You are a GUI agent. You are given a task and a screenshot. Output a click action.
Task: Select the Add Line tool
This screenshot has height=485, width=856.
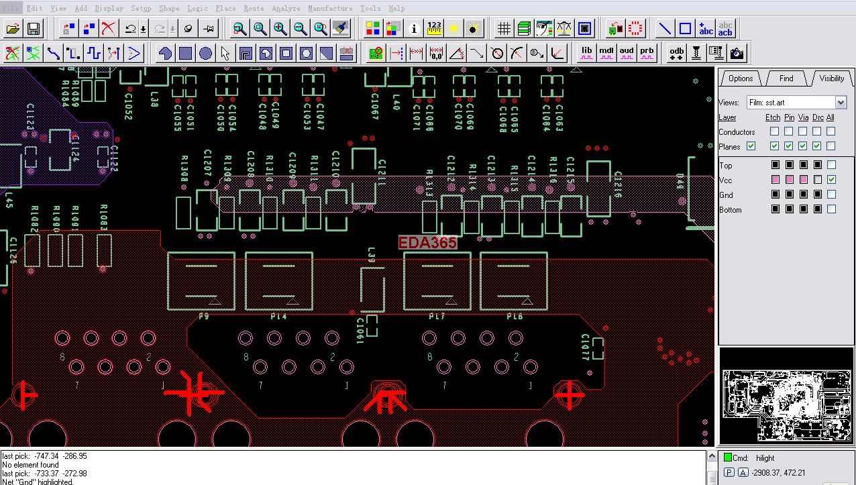click(665, 29)
